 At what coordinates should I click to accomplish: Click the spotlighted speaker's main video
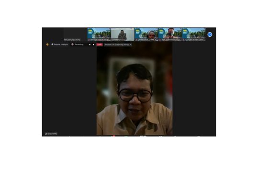[134, 89]
